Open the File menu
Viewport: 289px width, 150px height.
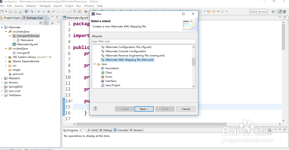(x=2, y=6)
